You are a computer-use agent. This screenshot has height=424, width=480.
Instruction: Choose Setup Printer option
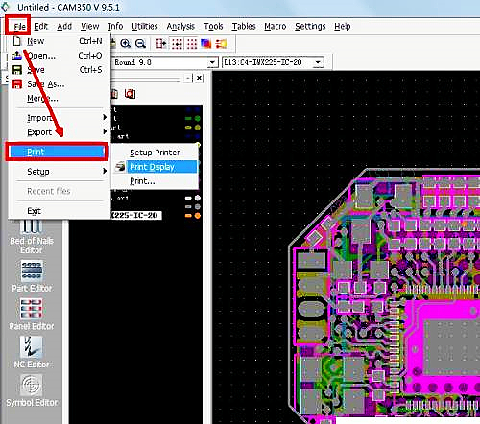[x=155, y=153]
